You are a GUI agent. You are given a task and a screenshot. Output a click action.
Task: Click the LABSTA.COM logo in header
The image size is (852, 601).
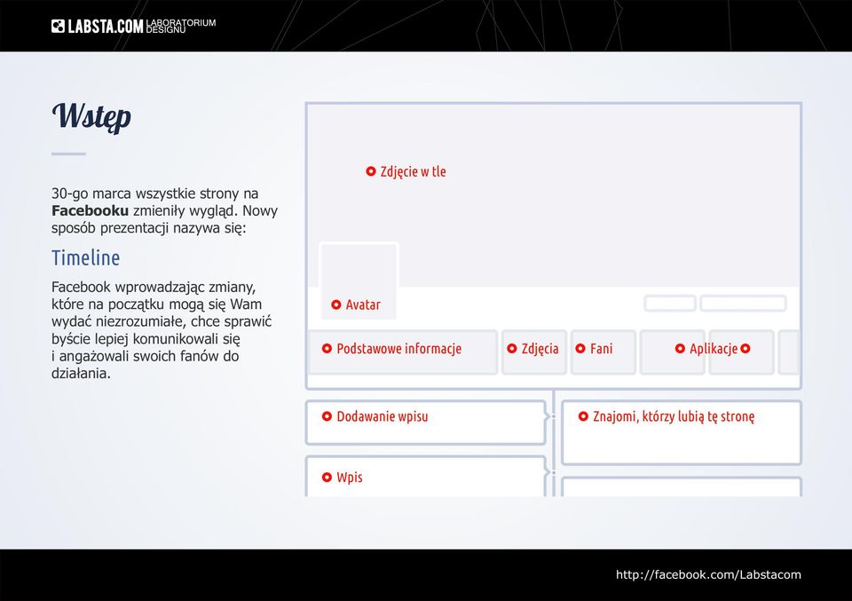[98, 26]
